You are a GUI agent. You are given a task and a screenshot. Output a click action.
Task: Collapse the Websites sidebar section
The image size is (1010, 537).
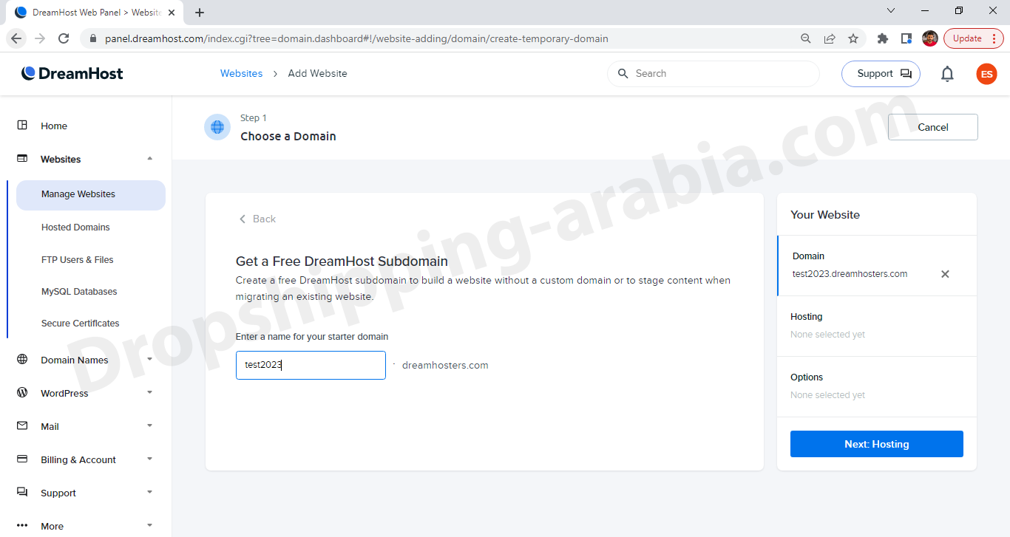(x=150, y=159)
